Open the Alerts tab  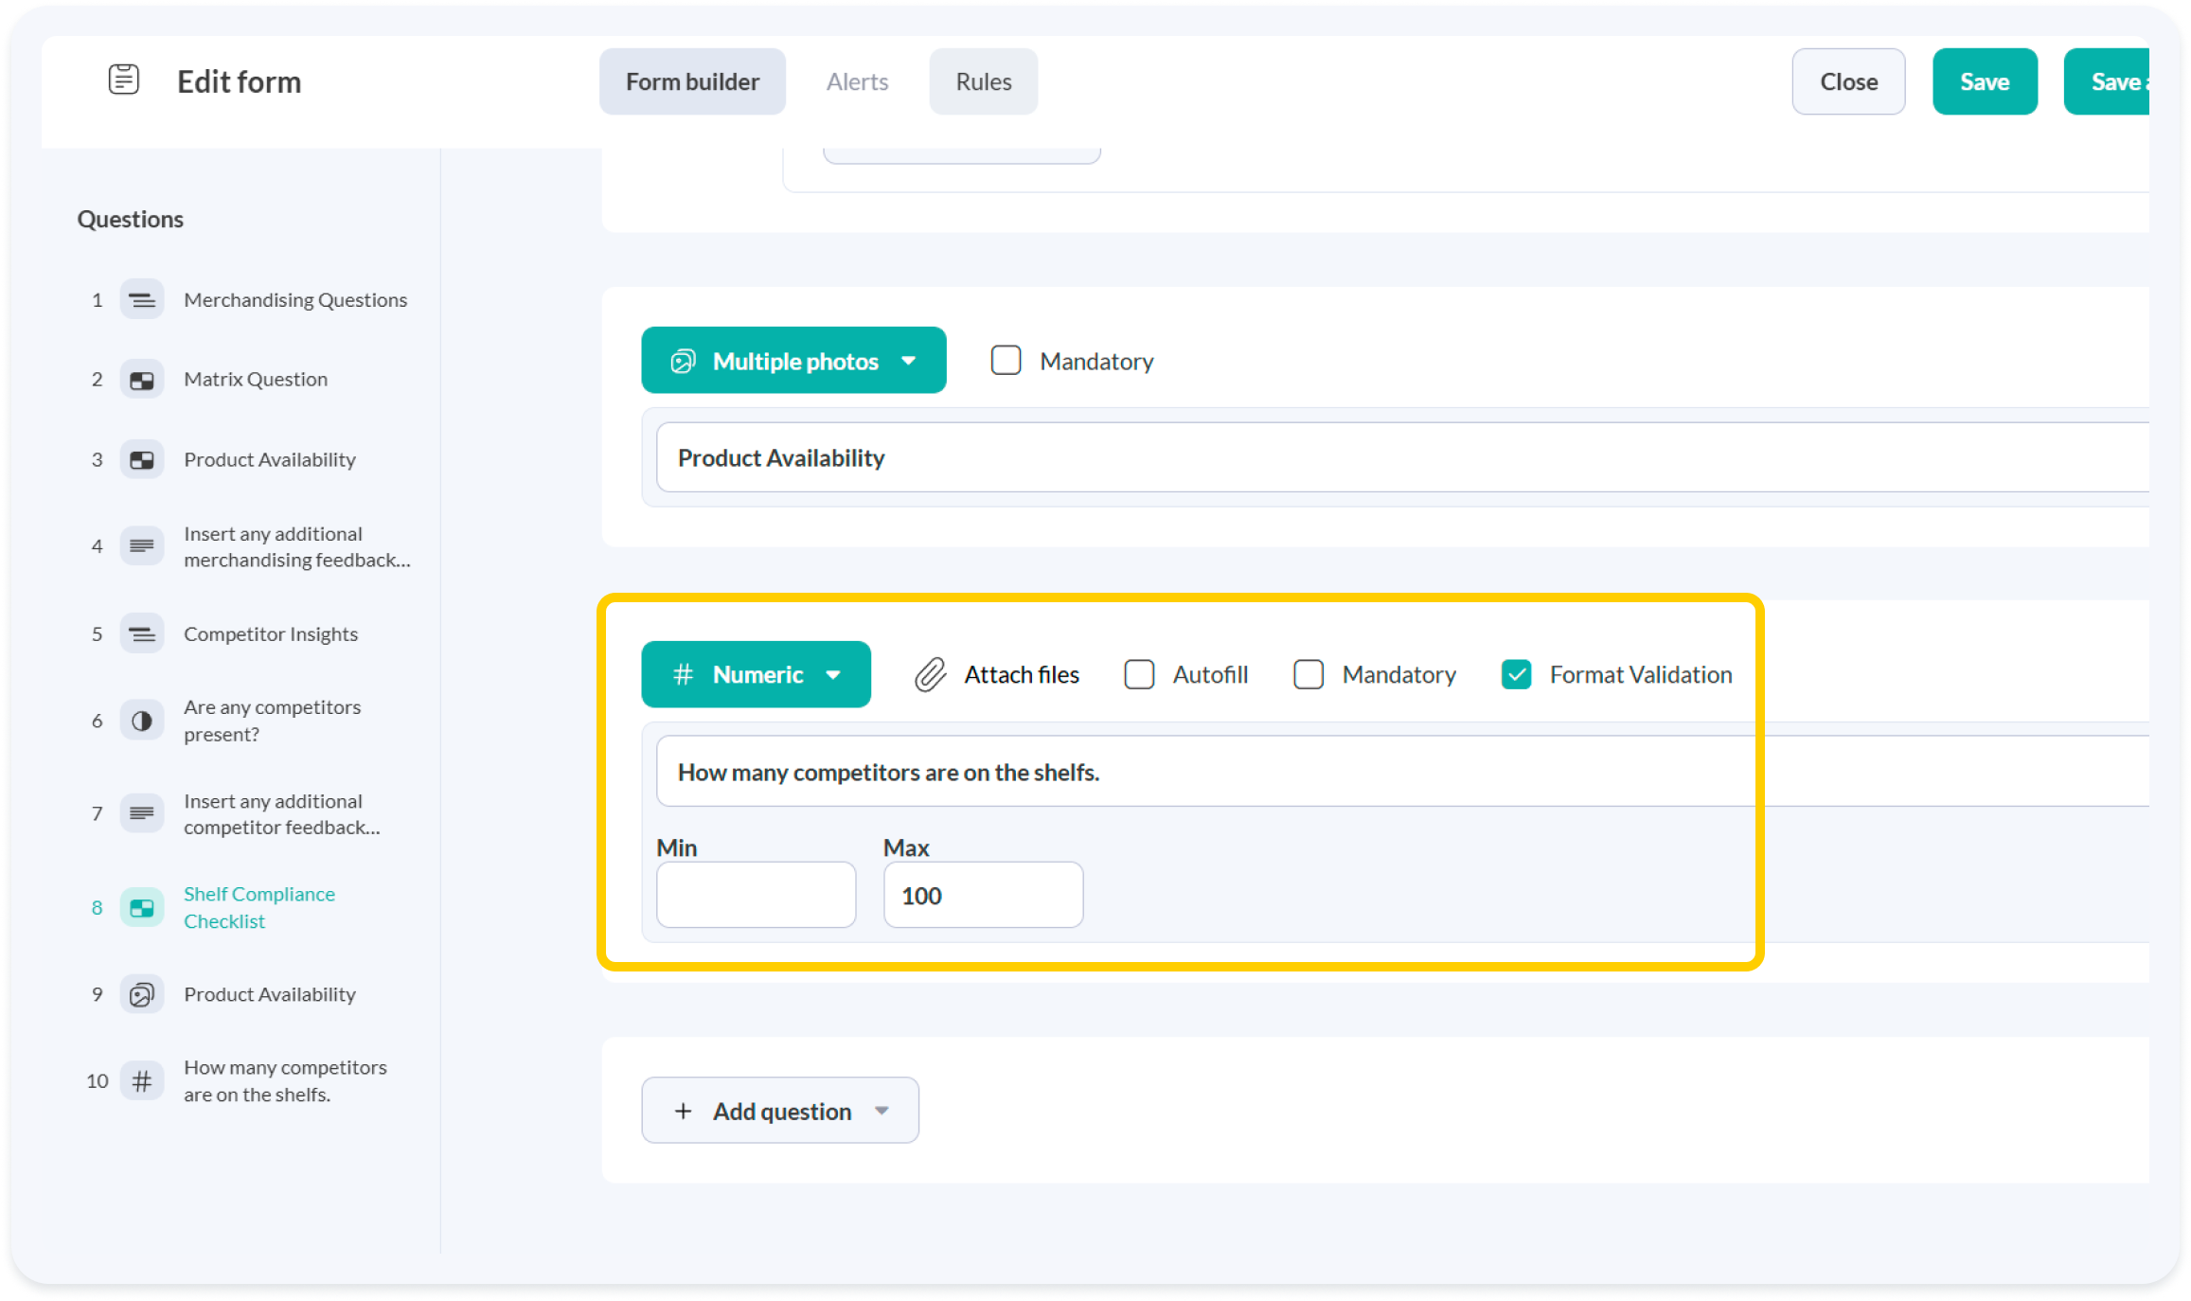click(x=857, y=81)
